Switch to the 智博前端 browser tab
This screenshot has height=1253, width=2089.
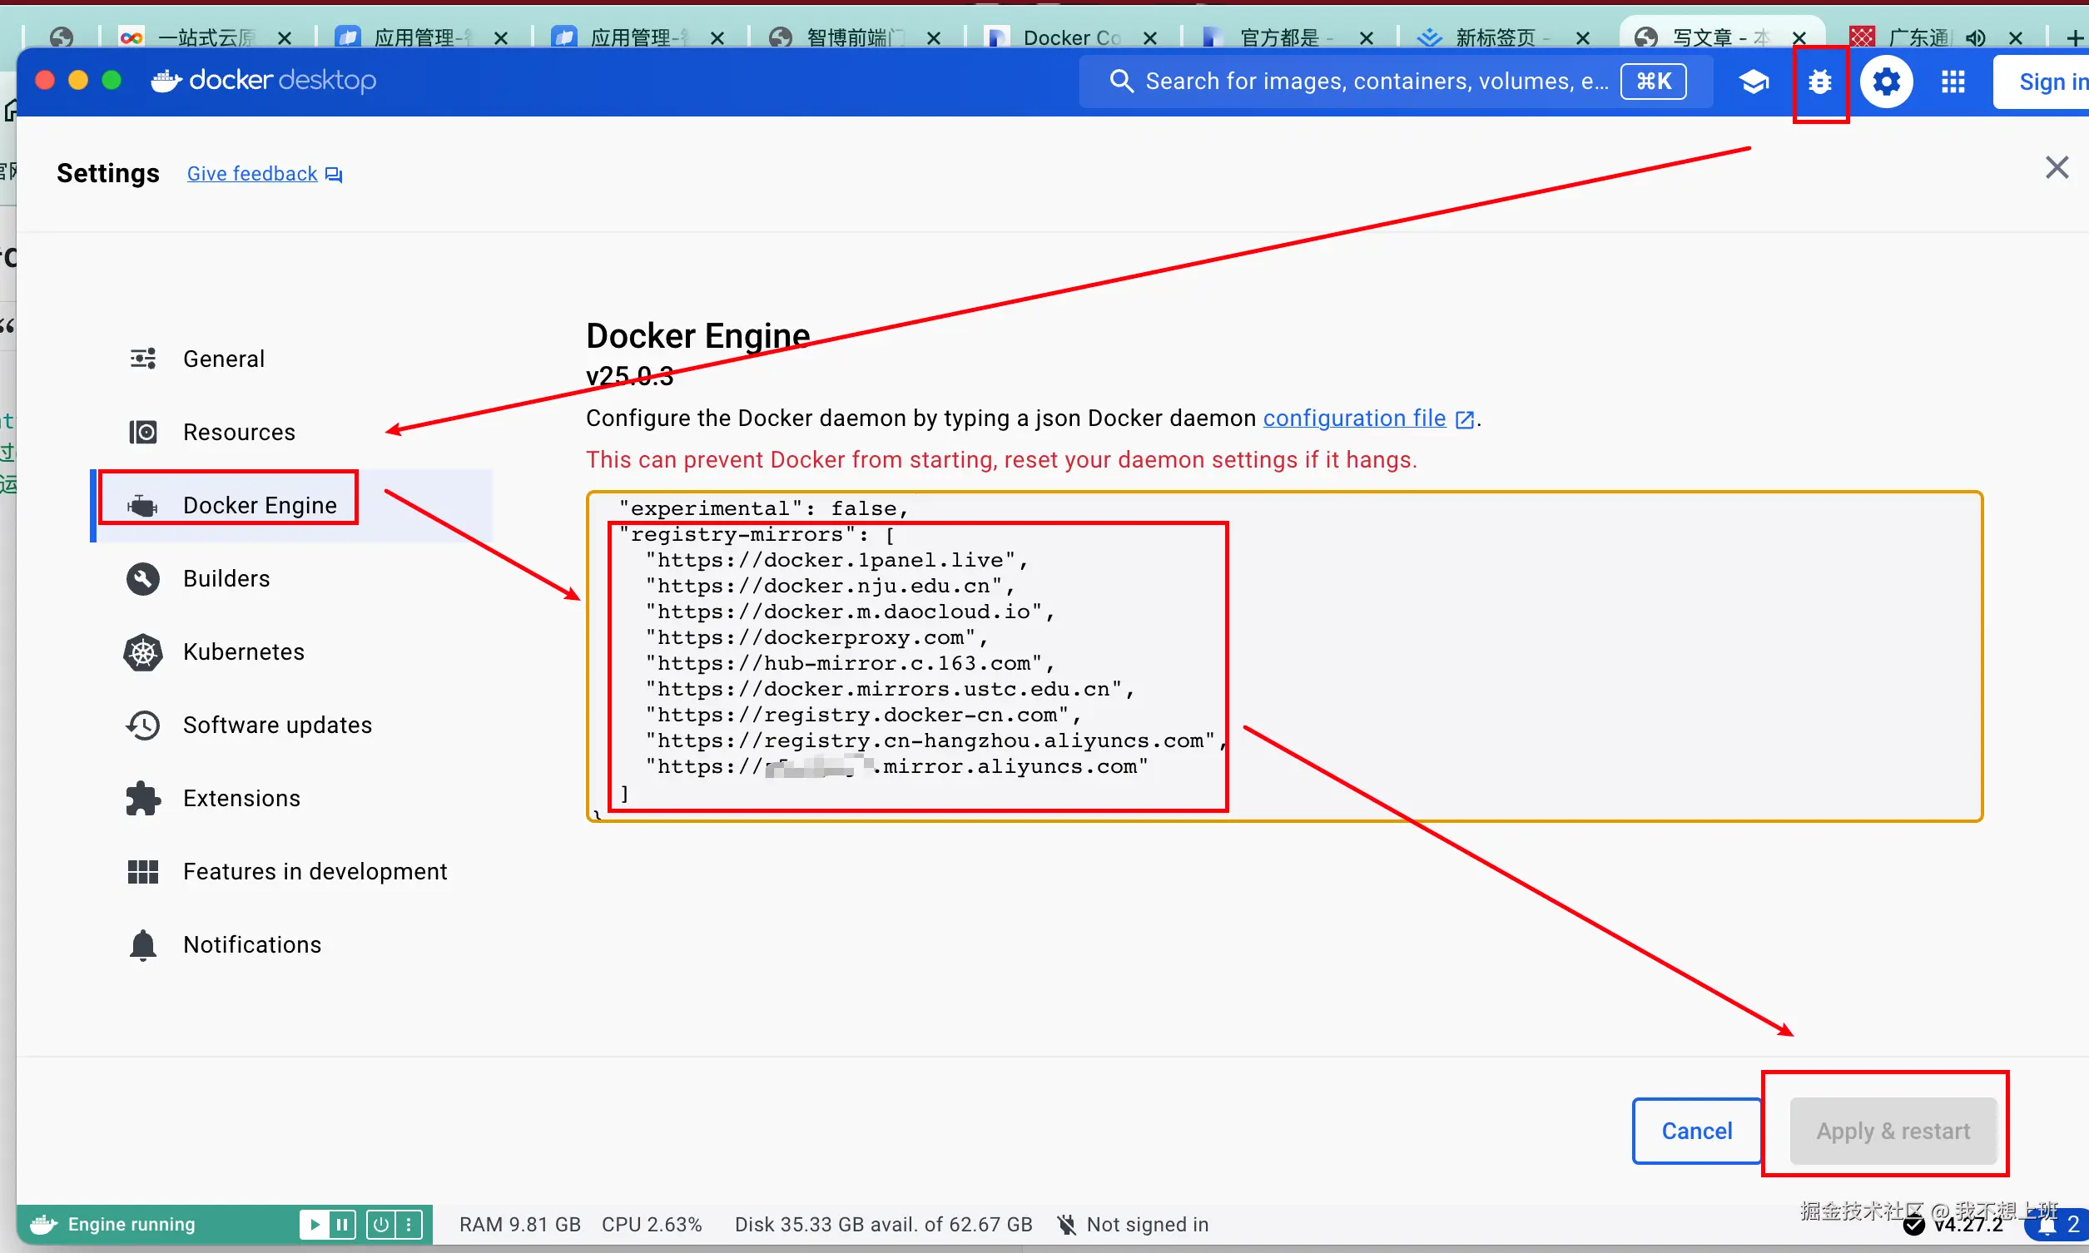(x=856, y=37)
